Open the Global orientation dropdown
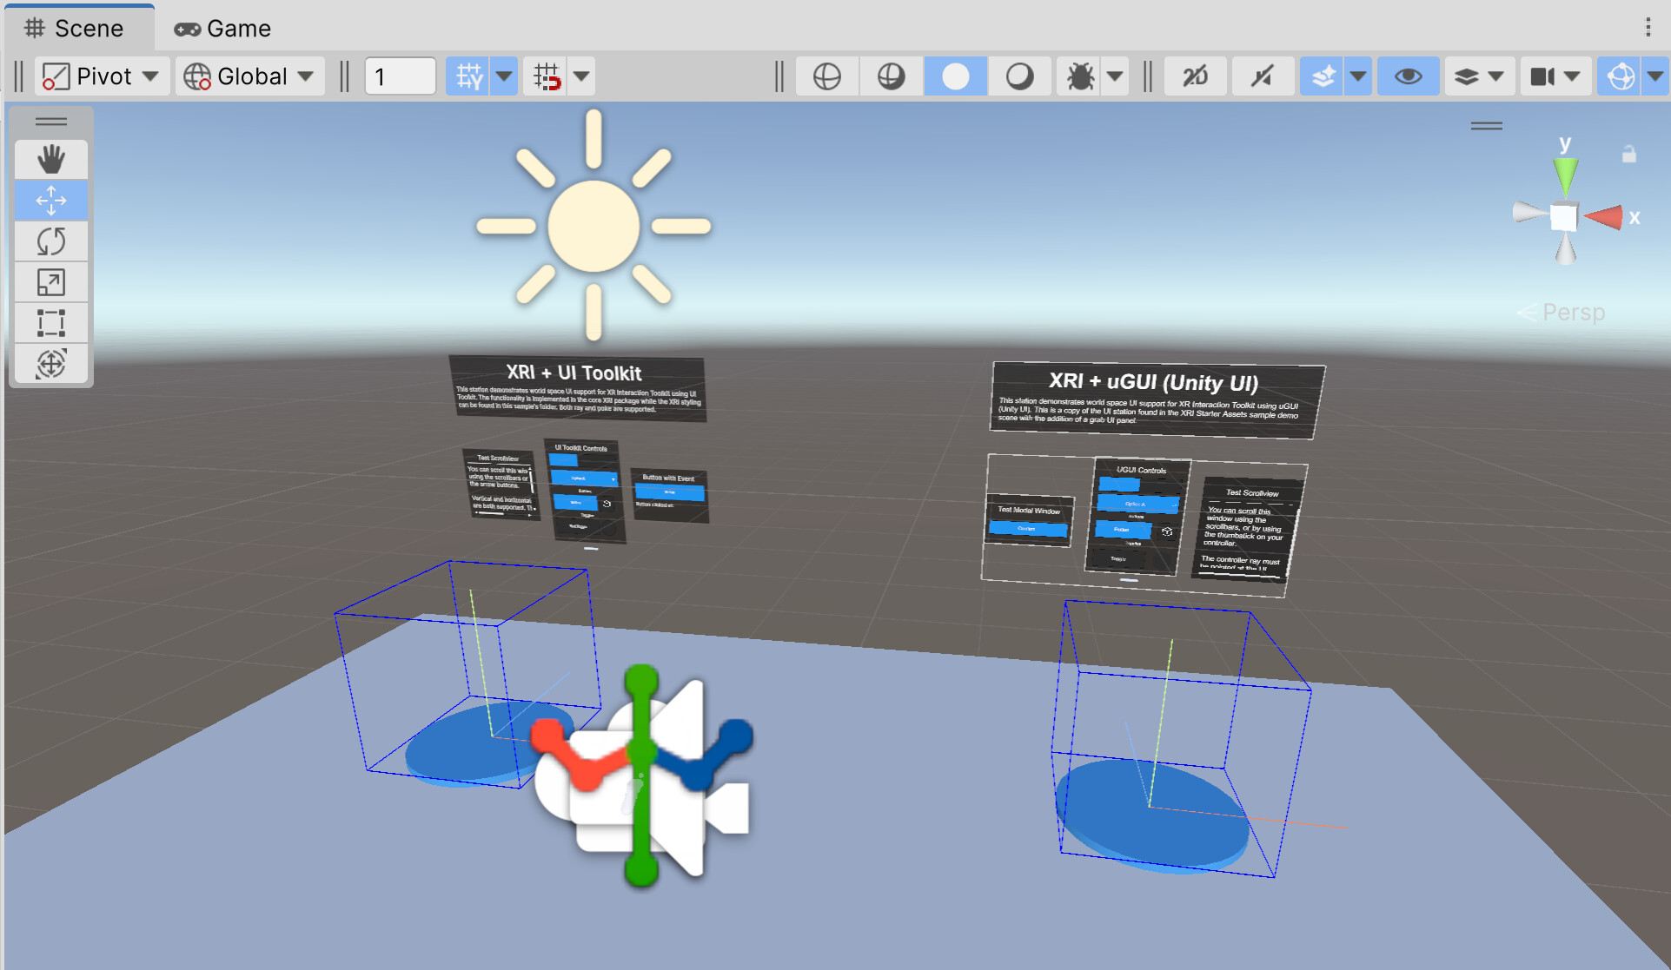This screenshot has width=1671, height=970. (249, 76)
